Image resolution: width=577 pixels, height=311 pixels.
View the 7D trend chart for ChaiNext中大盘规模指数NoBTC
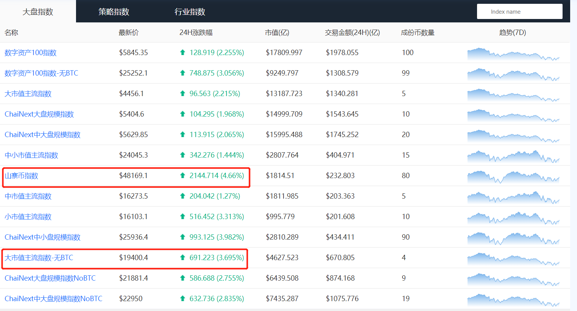coord(513,300)
